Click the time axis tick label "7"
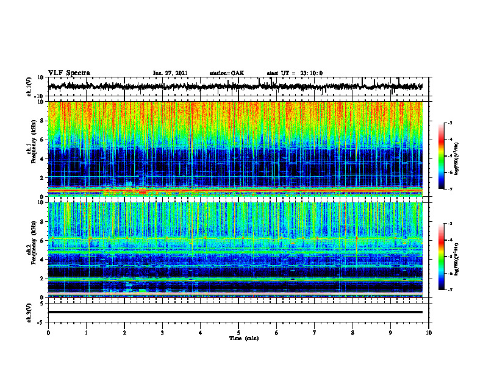Viewport: 483px width, 373px height. click(x=315, y=333)
